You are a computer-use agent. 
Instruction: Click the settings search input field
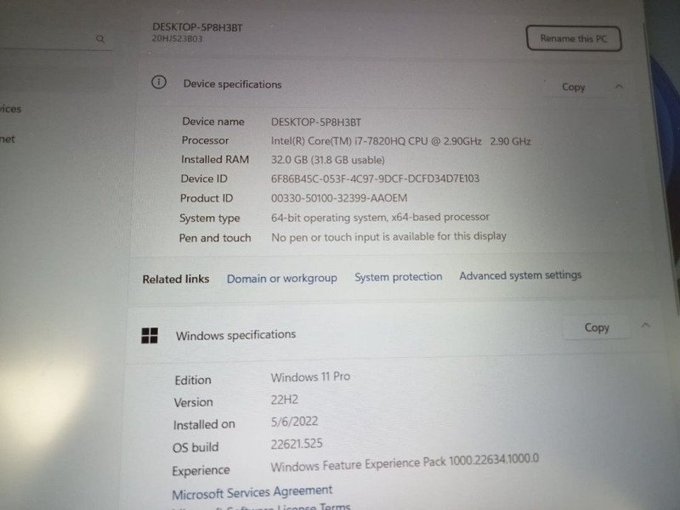point(54,39)
